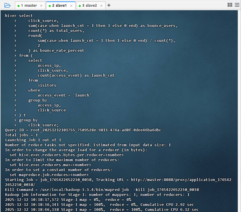Click the 'hive> select' prompt line
Screen dimensions: 241x212
19,16
